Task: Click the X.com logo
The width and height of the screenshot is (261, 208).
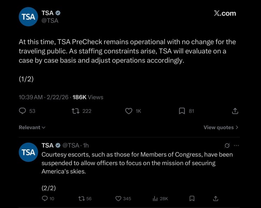Action: 225,13
